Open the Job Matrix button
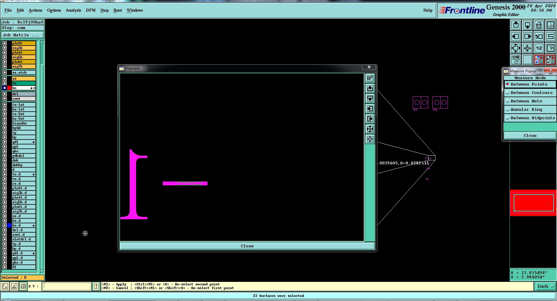557x301 pixels. point(23,35)
